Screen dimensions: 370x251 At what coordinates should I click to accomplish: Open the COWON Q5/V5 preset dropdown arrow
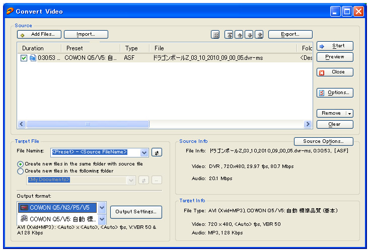coord(102,219)
